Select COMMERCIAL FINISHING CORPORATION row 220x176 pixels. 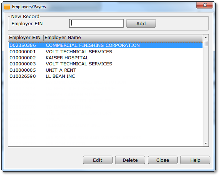coord(92,45)
